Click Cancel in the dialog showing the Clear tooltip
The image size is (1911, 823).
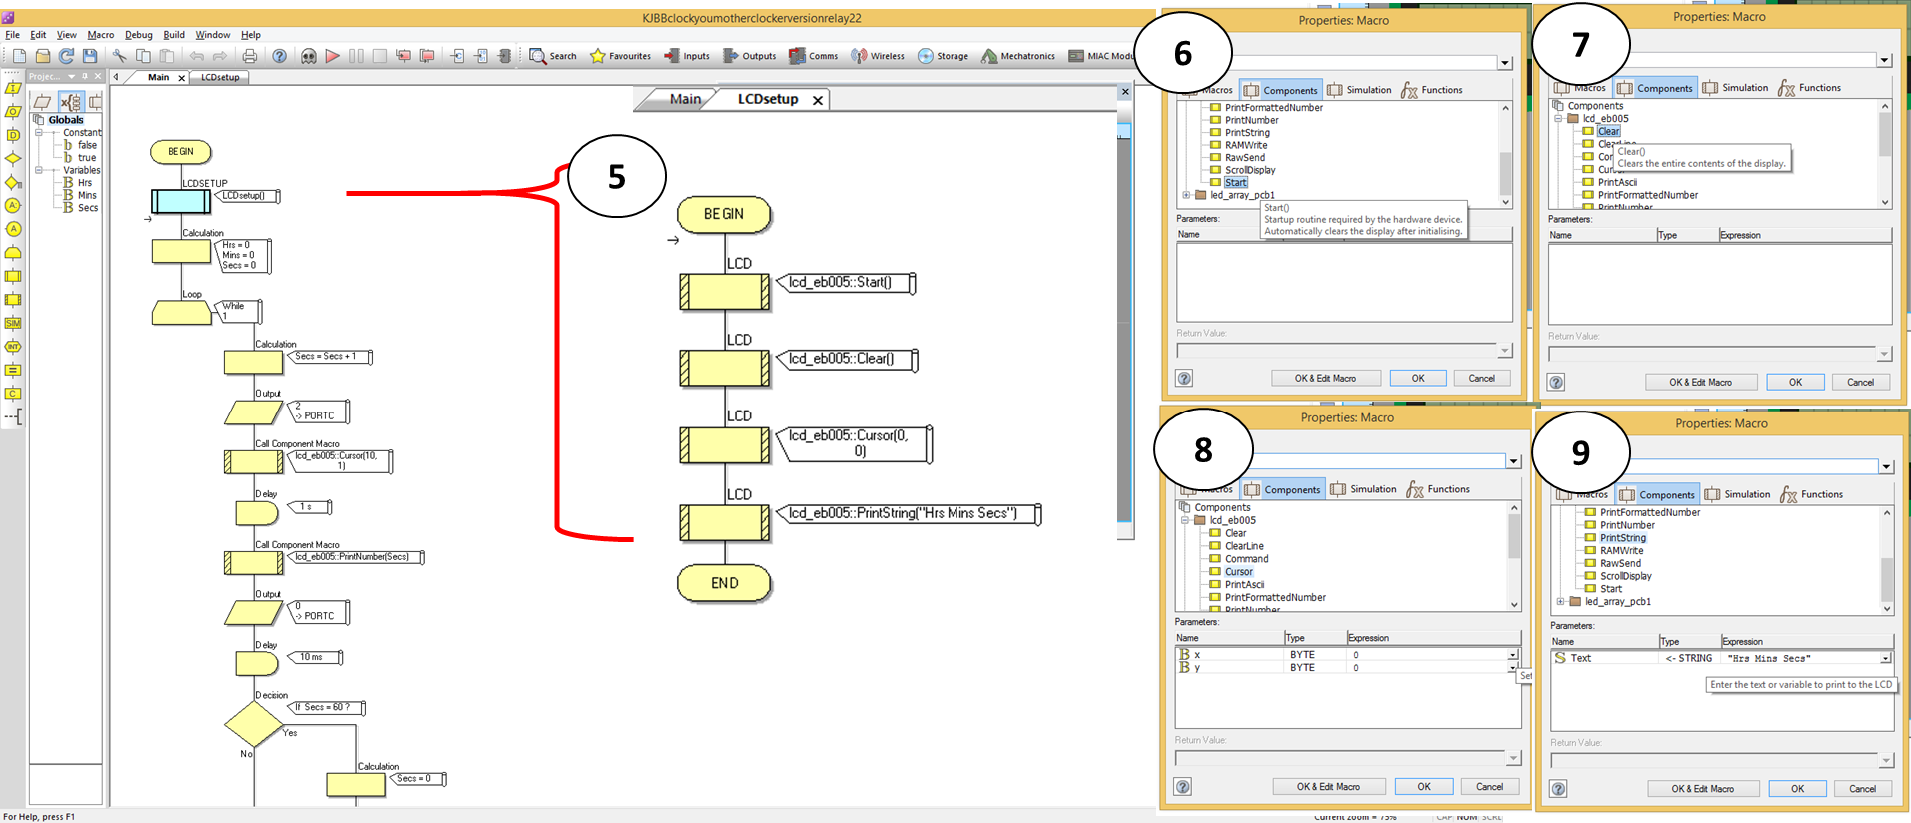[x=1860, y=382]
